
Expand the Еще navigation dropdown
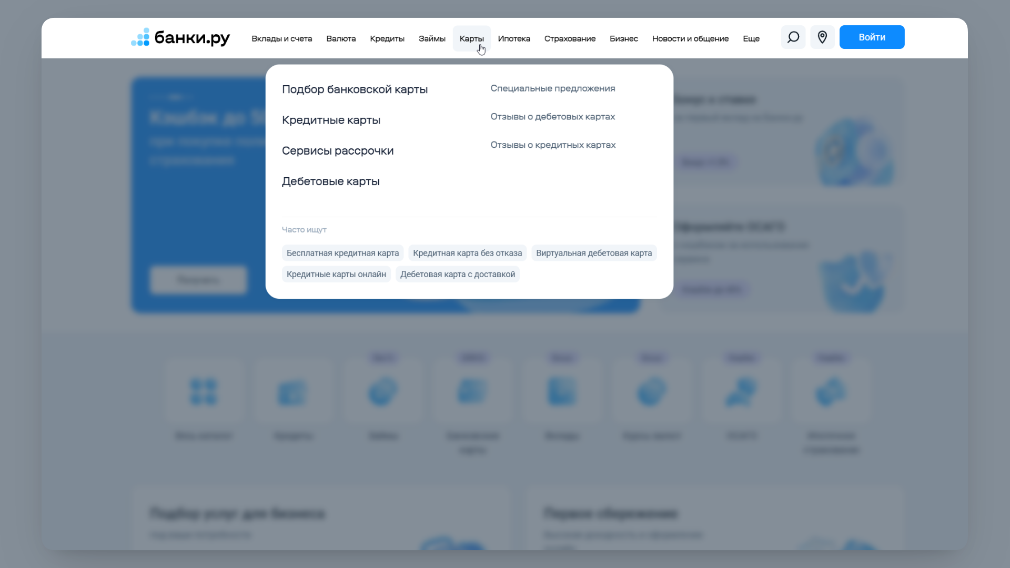751,38
